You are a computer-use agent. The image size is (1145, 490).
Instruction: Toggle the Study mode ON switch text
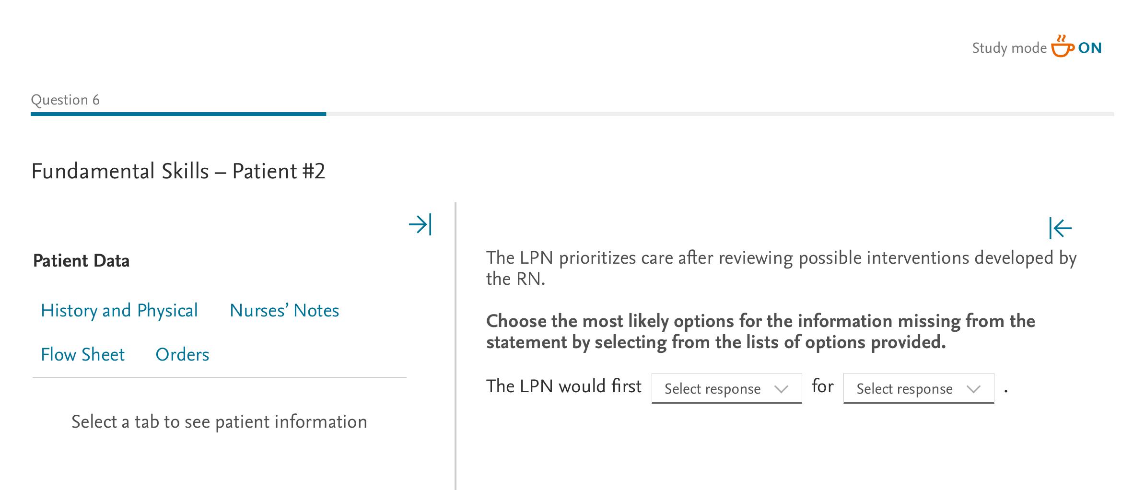click(1090, 48)
